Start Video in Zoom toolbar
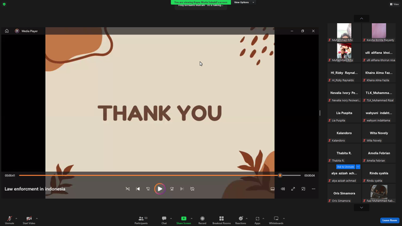The height and width of the screenshot is (226, 402). (x=29, y=220)
